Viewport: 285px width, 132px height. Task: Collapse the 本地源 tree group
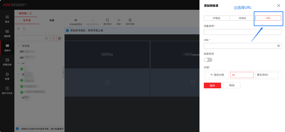(x=19, y=46)
